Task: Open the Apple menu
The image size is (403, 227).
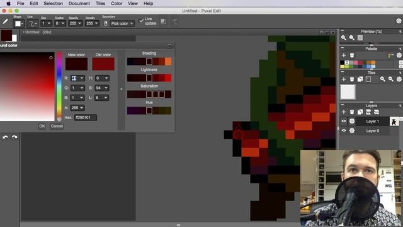Action: (x=8, y=3)
